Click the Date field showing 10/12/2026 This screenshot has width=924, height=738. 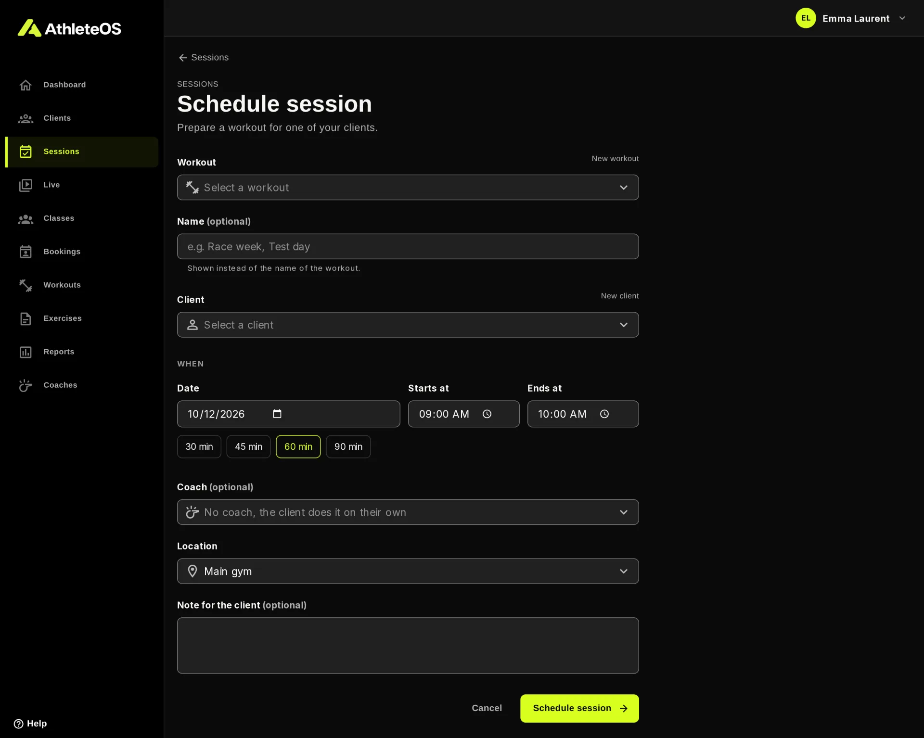point(289,414)
